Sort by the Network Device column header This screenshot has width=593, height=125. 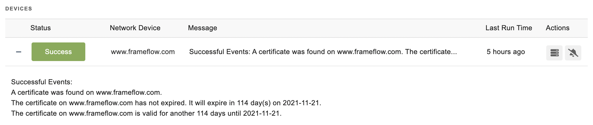(135, 28)
